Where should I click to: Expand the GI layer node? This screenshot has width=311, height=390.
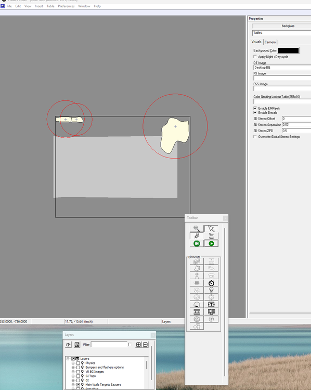pos(73,380)
